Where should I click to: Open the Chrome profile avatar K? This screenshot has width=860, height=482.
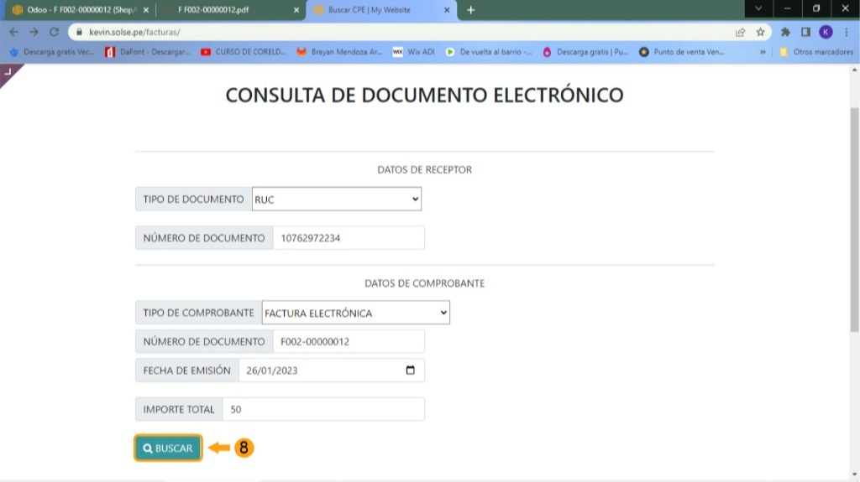(x=826, y=32)
